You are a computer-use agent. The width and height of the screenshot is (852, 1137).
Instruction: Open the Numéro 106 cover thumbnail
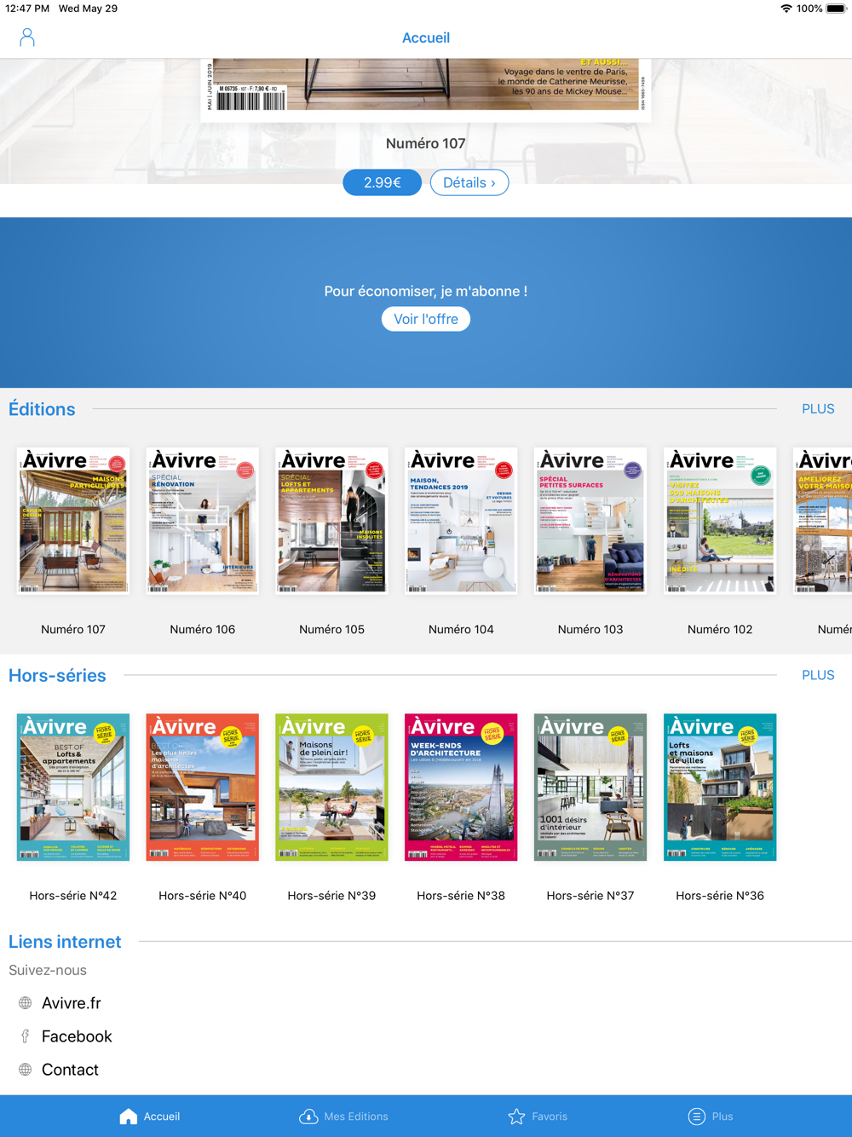203,520
